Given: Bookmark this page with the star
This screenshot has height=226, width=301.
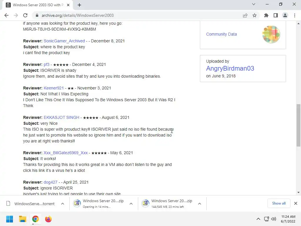Looking at the screenshot, I should [x=255, y=15].
